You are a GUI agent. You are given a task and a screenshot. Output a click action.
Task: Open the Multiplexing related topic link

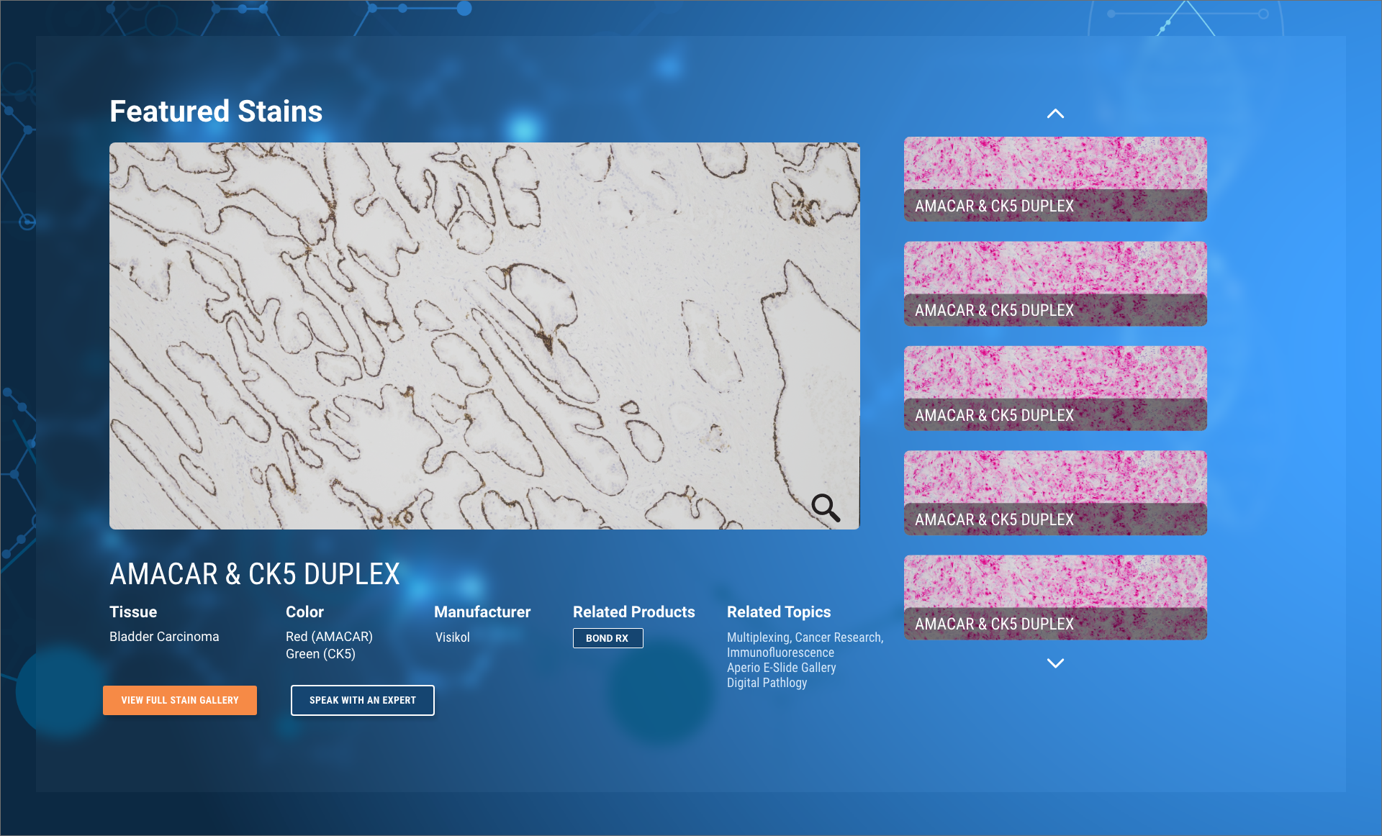click(x=757, y=637)
